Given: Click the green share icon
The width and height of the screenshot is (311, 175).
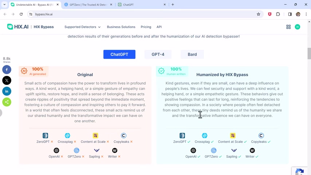Looking at the screenshot, I should click(x=7, y=102).
